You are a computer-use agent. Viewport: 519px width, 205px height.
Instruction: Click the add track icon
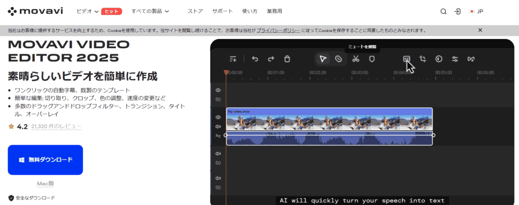click(x=233, y=59)
